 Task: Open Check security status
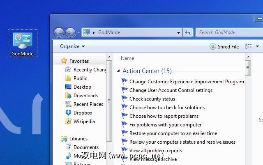[152, 99]
